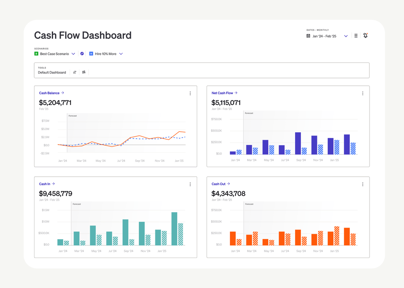The image size is (404, 288).
Task: Select the Jan '24 - Feb '25 date range
Action: [324, 36]
